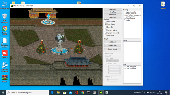This screenshot has width=170, height=95.
Task: Enable the Show NVM checkbox
Action: [x=106, y=35]
